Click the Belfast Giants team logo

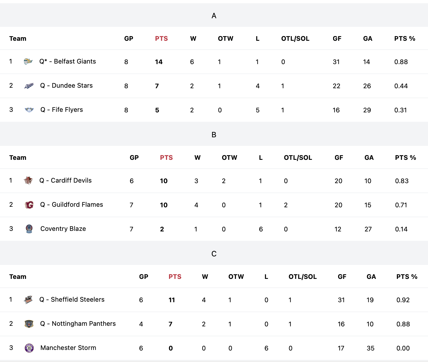(x=28, y=62)
